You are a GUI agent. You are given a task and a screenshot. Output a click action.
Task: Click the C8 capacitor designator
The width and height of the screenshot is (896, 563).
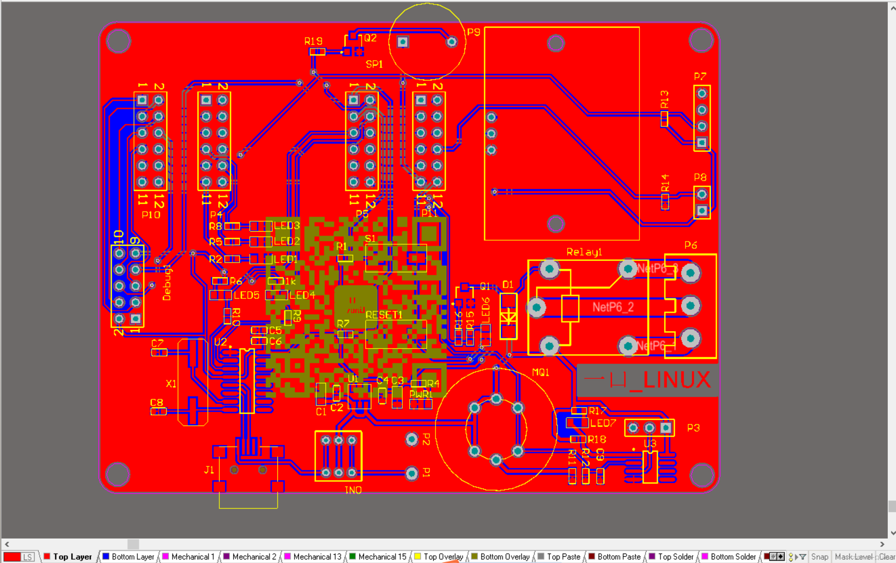(157, 402)
